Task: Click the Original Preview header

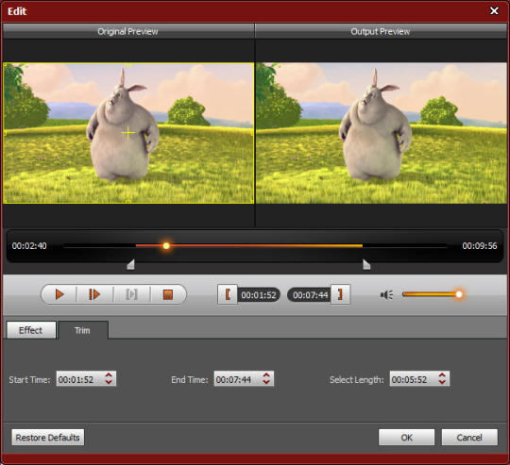Action: click(127, 31)
